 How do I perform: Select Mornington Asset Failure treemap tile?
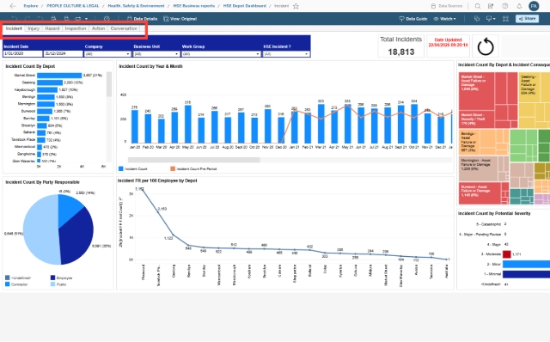pyautogui.click(x=478, y=168)
